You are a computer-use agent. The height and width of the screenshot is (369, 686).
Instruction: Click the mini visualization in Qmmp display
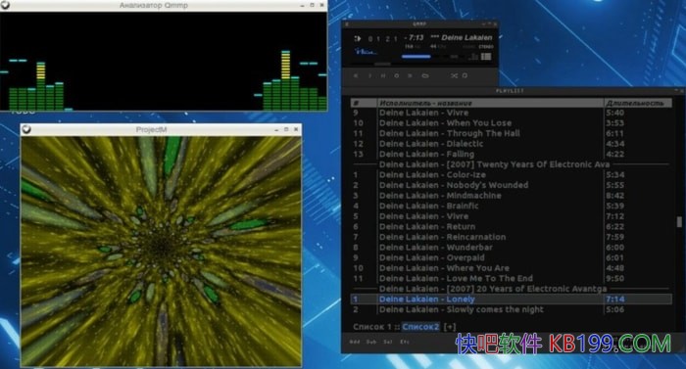click(367, 52)
